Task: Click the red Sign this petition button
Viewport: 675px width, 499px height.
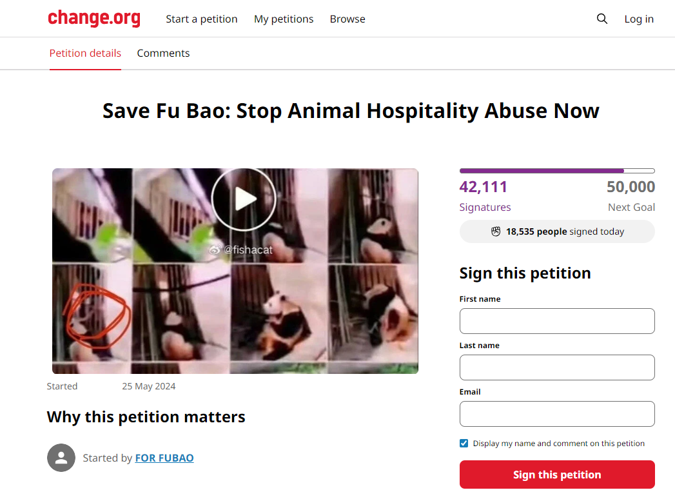Action: [557, 475]
